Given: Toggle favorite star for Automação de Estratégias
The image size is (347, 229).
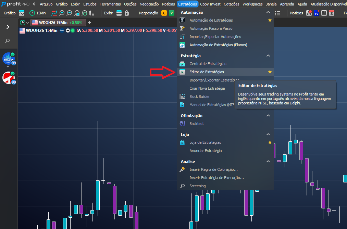Looking at the screenshot, I should pyautogui.click(x=270, y=20).
